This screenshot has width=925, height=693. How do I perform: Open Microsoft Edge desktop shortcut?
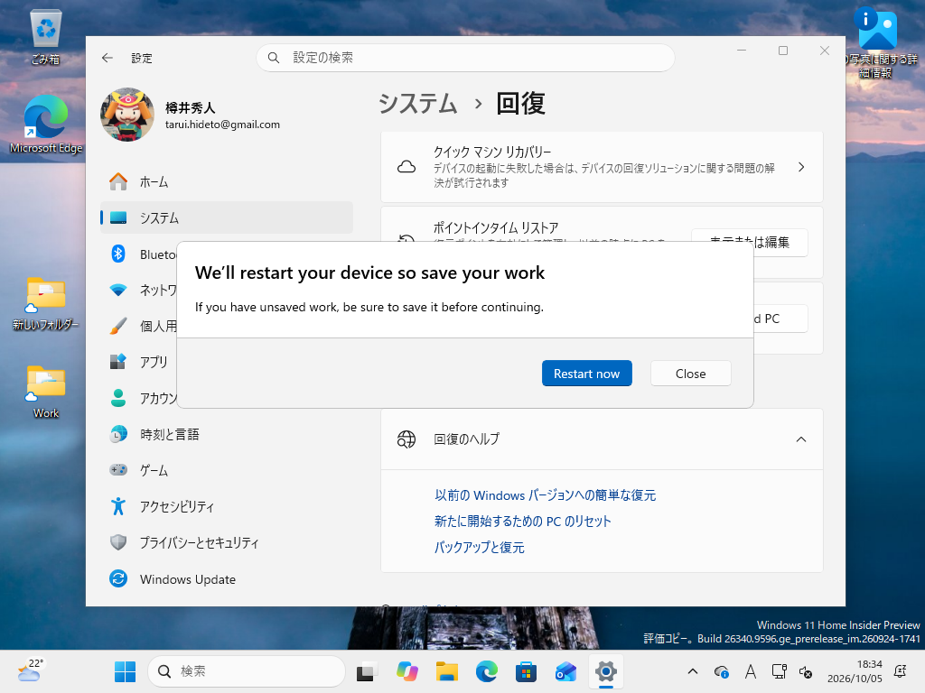[46, 125]
